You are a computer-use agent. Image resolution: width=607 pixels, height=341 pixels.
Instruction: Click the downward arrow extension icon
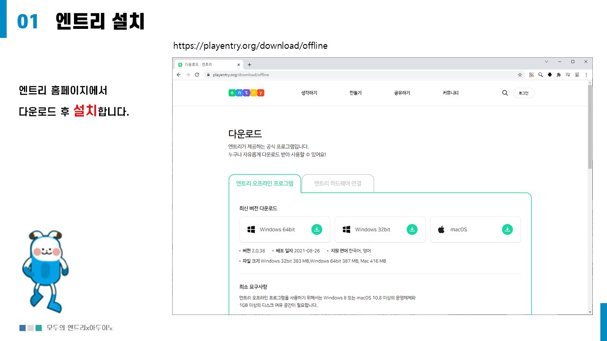[550, 75]
